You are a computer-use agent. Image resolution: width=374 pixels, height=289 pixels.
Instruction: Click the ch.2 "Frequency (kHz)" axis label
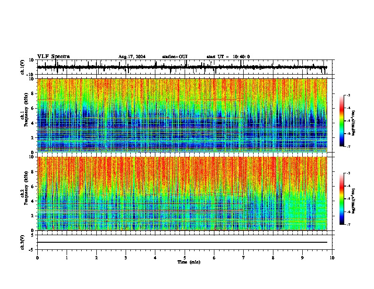coord(26,188)
